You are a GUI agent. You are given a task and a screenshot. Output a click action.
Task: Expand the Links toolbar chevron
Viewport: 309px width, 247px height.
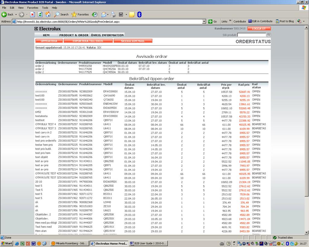point(230,21)
